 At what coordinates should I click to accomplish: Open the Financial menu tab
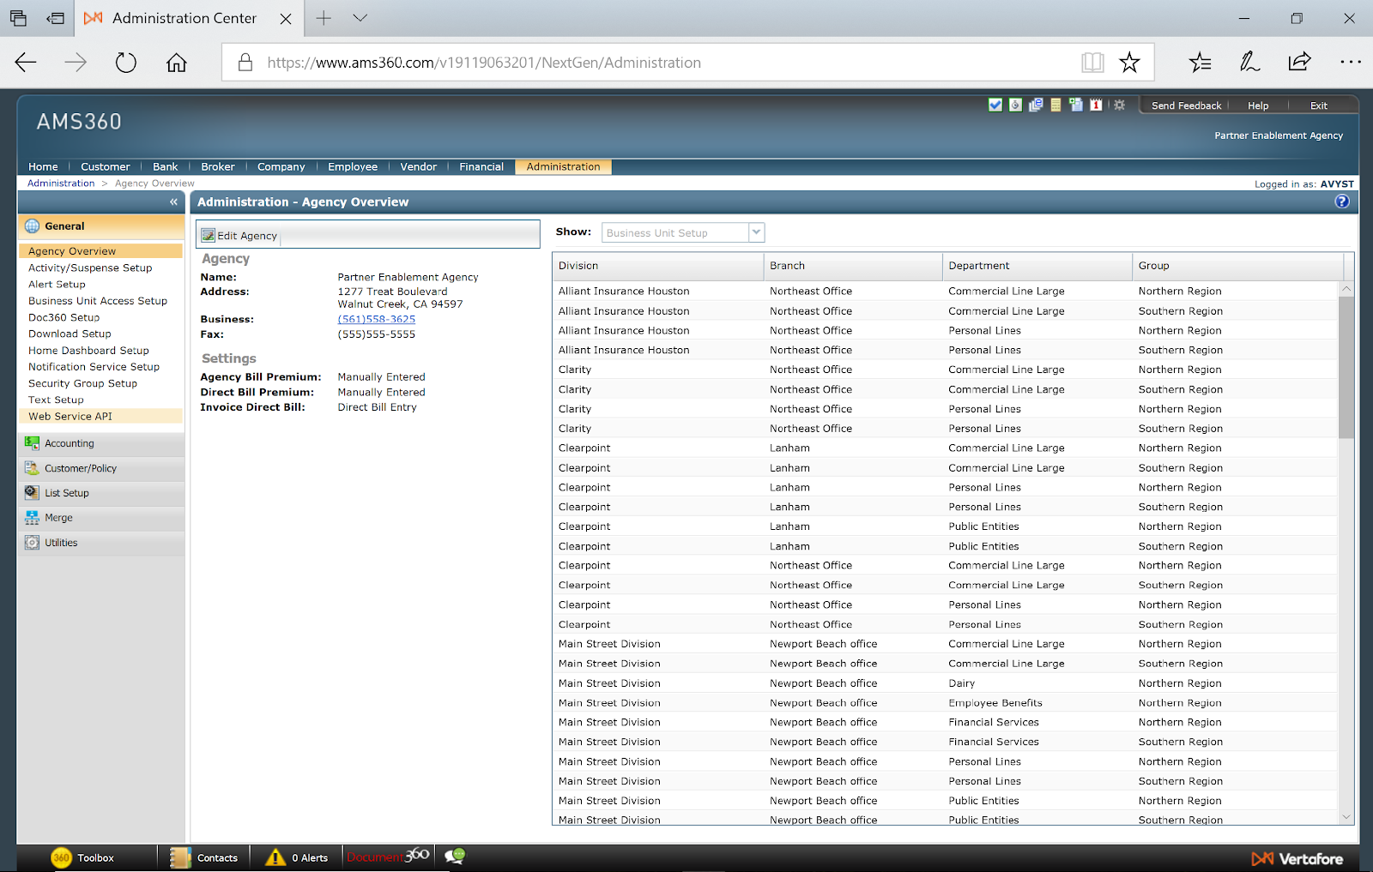(x=481, y=166)
